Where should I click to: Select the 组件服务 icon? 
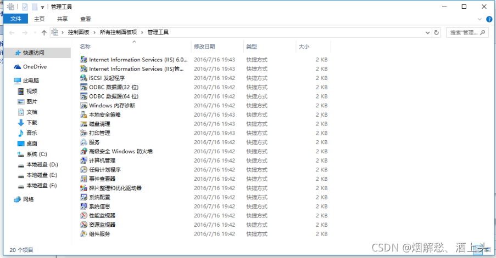84,234
